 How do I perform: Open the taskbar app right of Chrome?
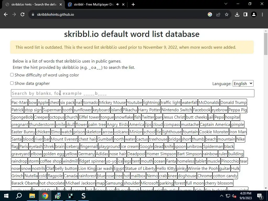(x=58, y=196)
